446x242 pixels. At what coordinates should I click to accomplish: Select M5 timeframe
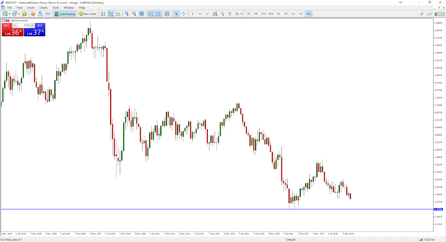coord(256,14)
